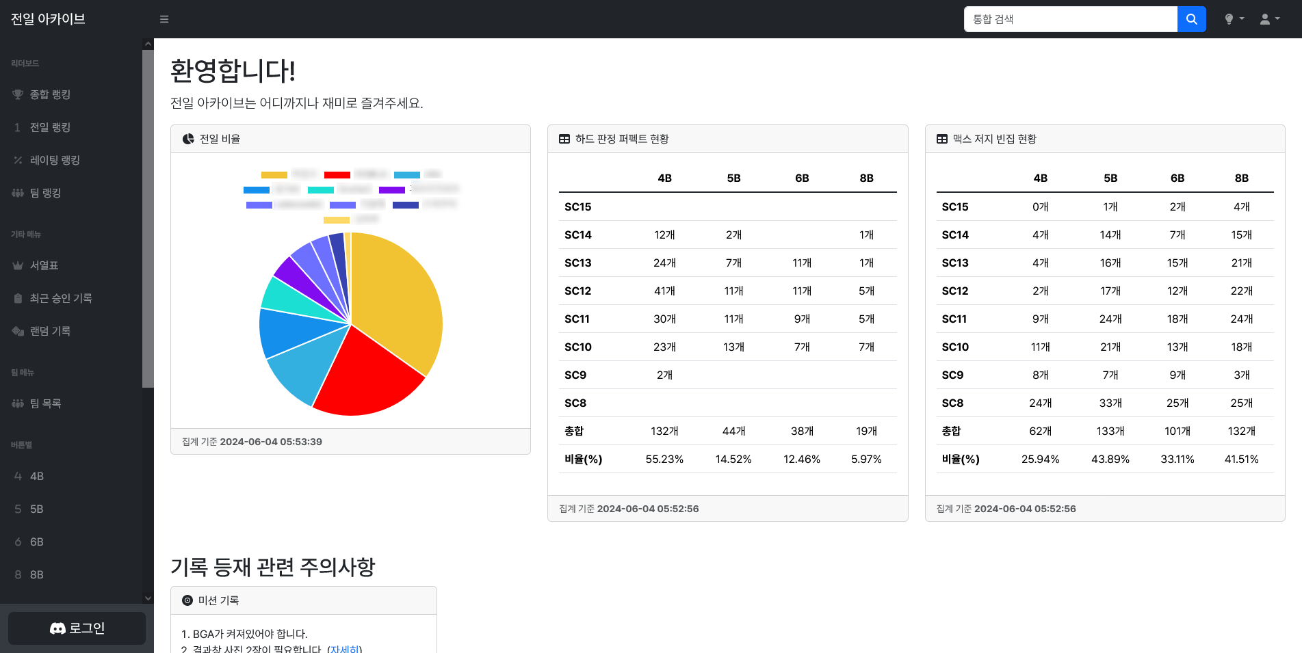Image resolution: width=1302 pixels, height=653 pixels.
Task: Click the sidebar scrollbar thumb
Action: click(148, 219)
